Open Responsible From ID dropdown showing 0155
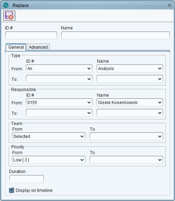175x201 pixels. (59, 102)
